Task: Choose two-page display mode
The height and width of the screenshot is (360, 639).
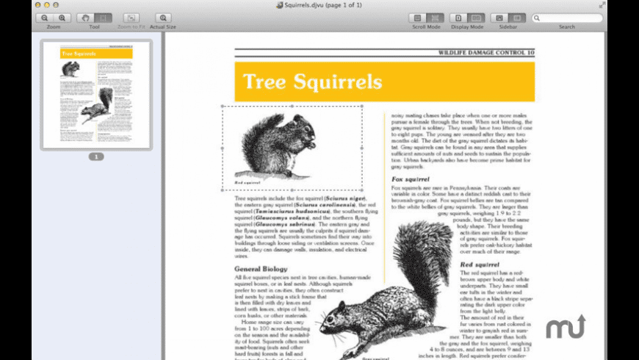Action: (476, 18)
